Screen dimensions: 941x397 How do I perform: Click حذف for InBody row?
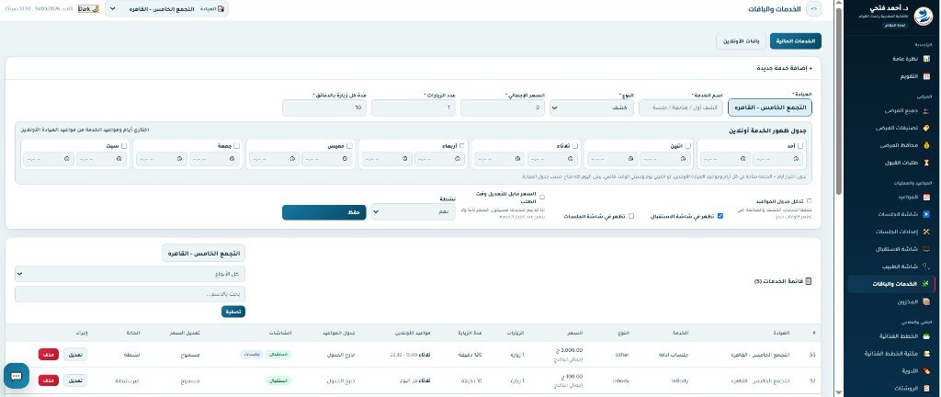coord(49,380)
